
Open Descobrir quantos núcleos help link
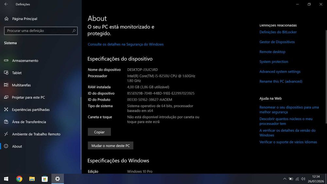click(x=286, y=121)
